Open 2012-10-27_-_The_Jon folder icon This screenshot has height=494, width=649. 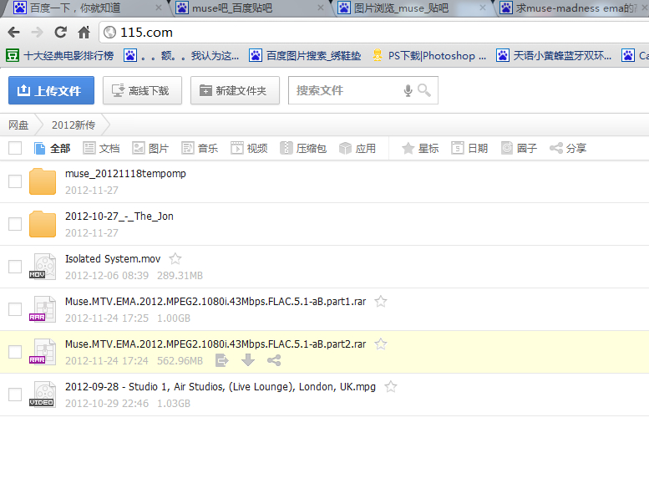pos(43,224)
